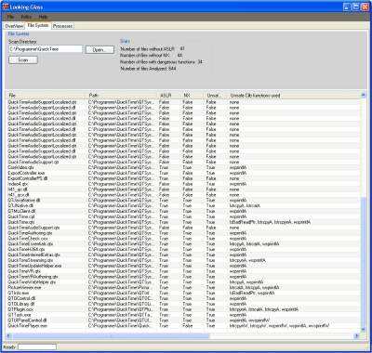This screenshot has height=353, width=372.
Task: Sort by Unsafe Clib functions used header
Action: coord(293,95)
